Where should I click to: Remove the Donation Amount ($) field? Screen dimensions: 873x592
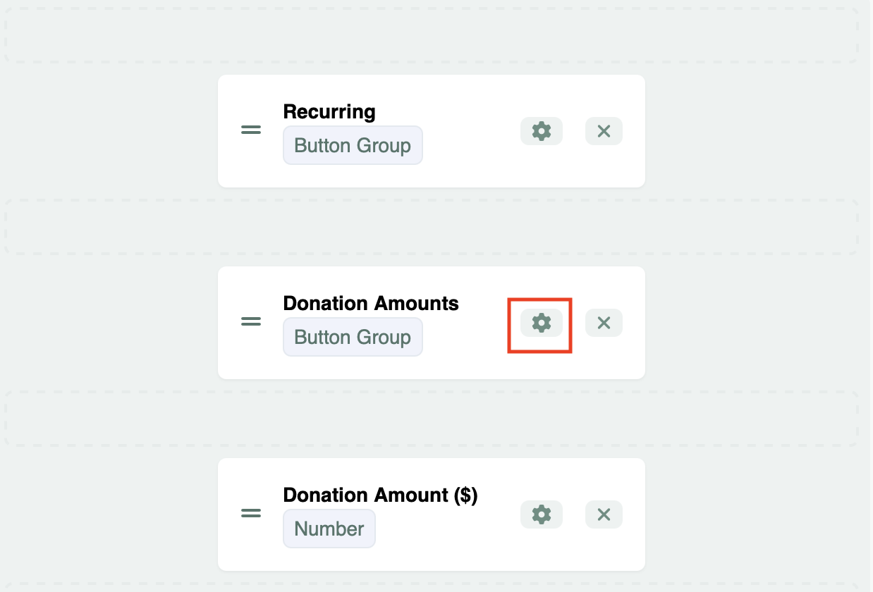[604, 514]
